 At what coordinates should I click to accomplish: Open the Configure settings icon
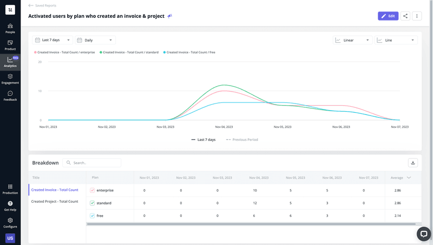[x=10, y=223]
